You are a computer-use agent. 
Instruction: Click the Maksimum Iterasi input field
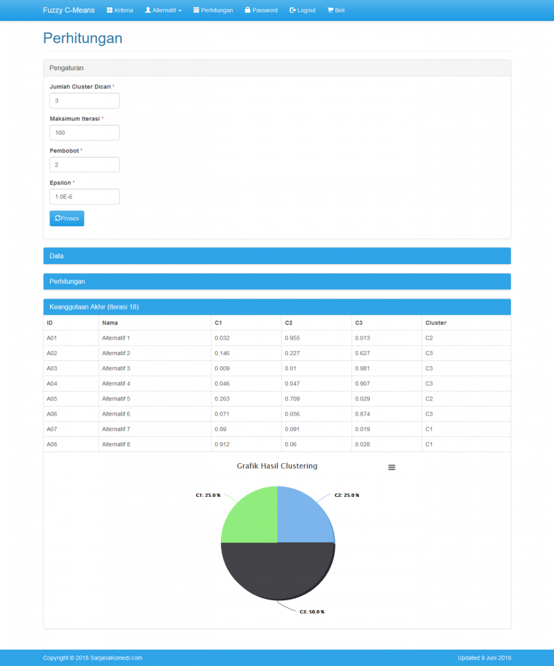(85, 133)
